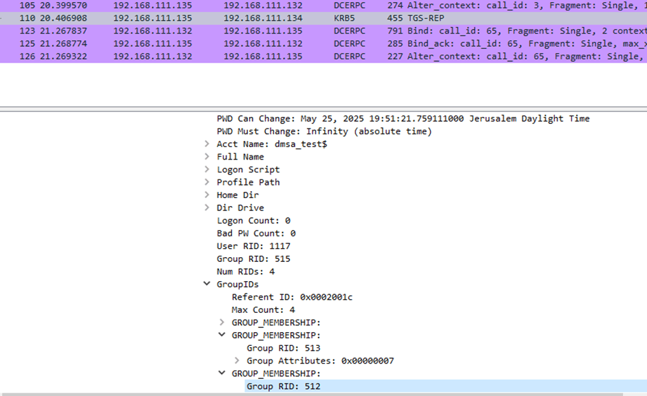Expand the Acct Name: dmsa_test$ field

(207, 144)
